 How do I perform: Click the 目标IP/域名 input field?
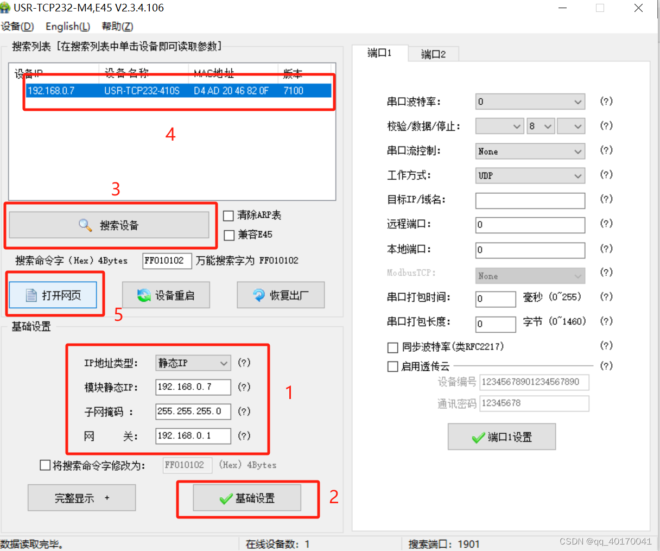pos(530,200)
